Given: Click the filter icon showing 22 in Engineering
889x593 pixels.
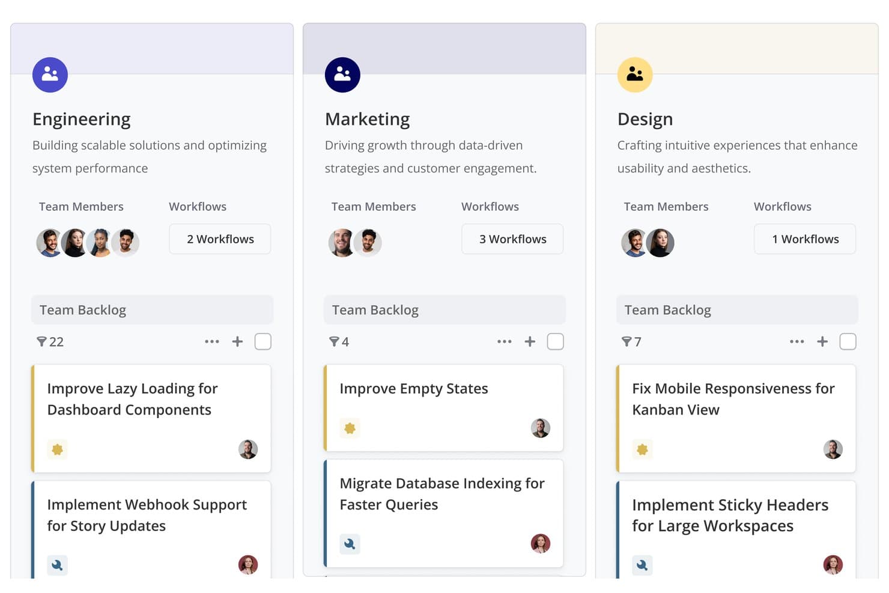Looking at the screenshot, I should (41, 342).
